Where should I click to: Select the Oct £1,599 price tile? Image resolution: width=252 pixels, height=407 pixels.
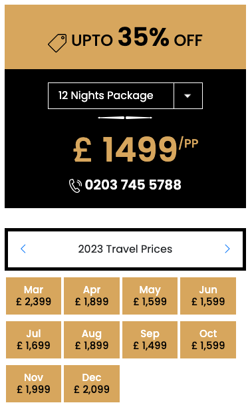click(208, 340)
